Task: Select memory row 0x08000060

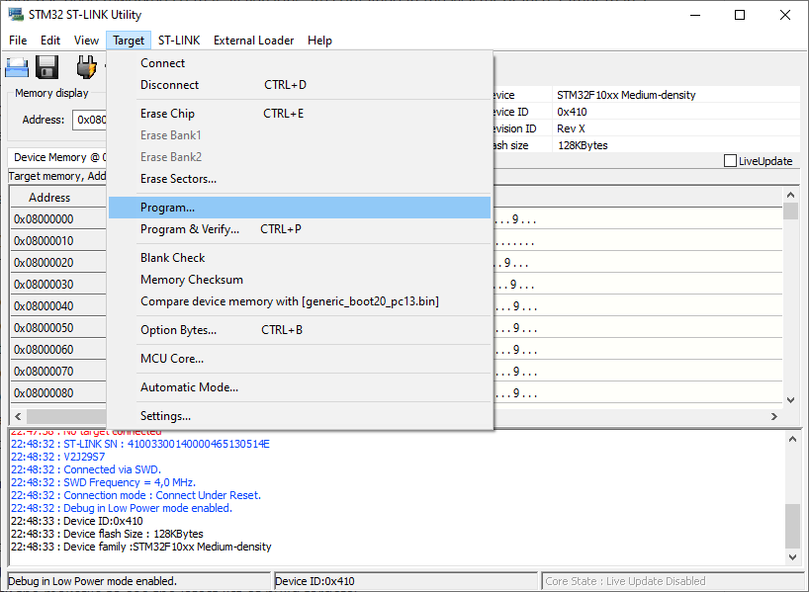Action: [57, 349]
